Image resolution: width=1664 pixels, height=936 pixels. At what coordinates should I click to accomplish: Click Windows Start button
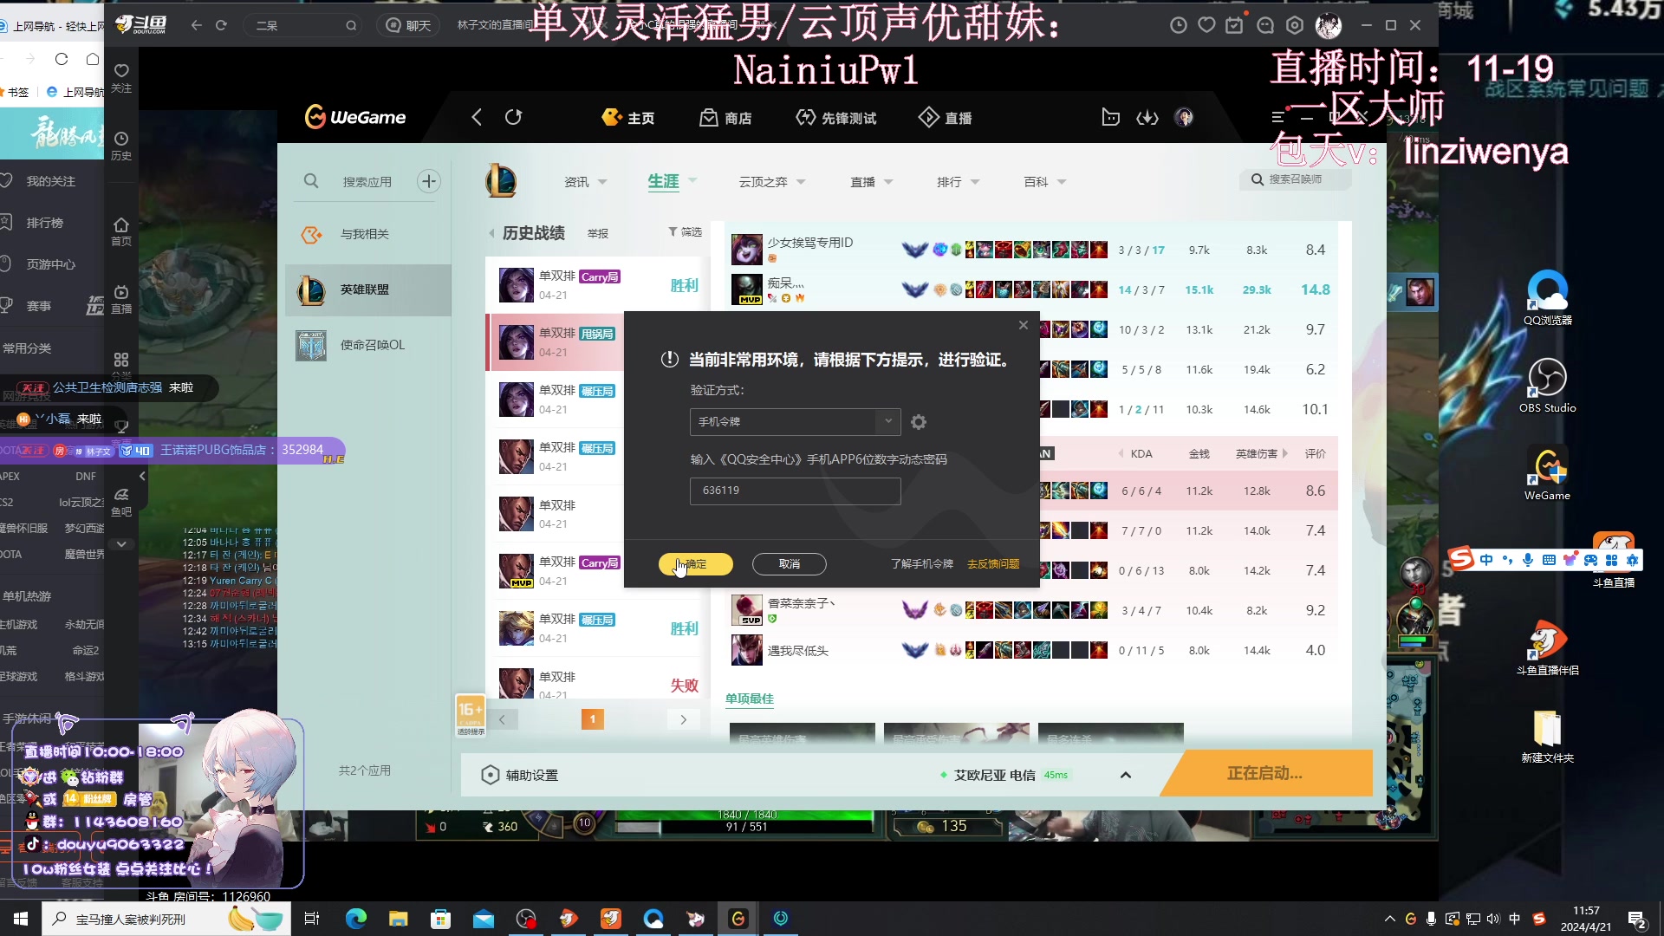pos(21,919)
